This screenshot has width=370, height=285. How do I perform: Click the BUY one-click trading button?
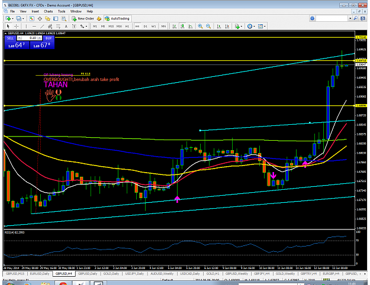(49, 38)
